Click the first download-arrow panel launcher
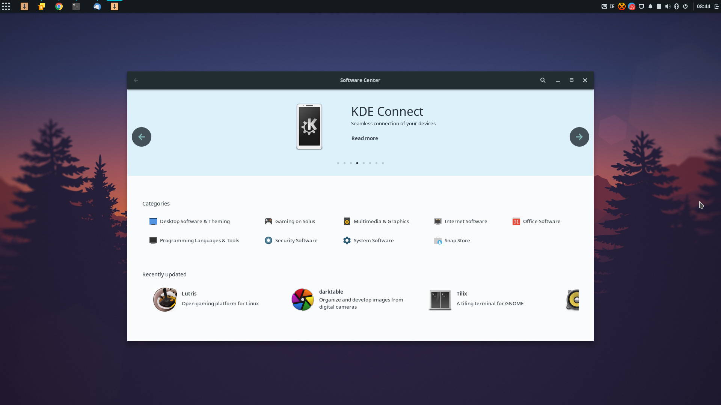 click(24, 6)
